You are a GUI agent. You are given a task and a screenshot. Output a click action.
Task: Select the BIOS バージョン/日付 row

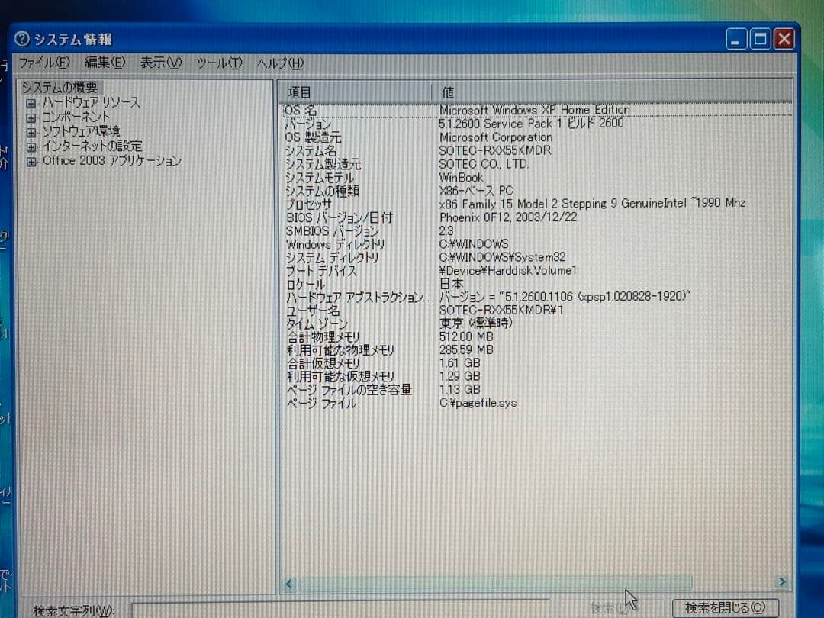click(x=536, y=217)
